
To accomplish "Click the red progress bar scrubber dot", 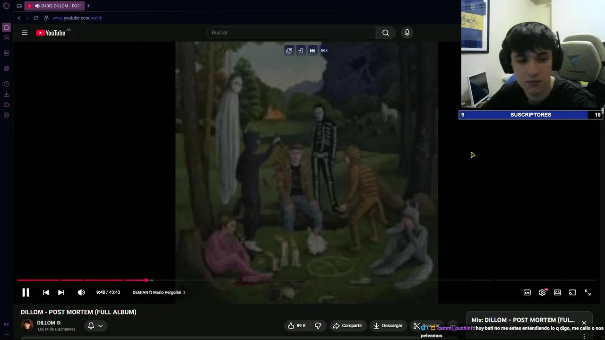I will (147, 280).
